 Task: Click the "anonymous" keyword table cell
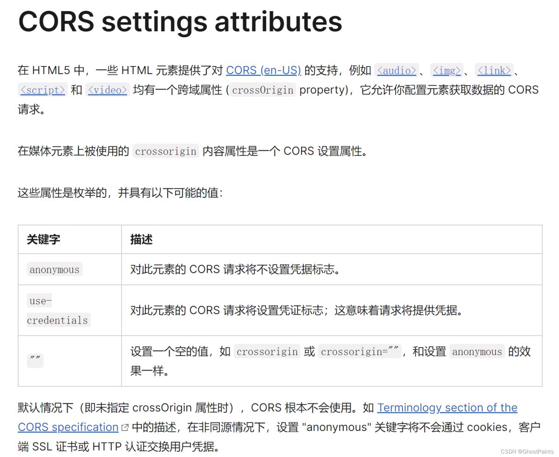pos(70,269)
